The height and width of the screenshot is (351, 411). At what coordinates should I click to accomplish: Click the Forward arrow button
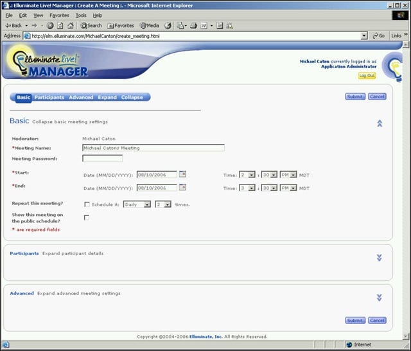(34, 26)
